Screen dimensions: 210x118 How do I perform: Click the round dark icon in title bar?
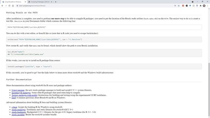[193, 2]
